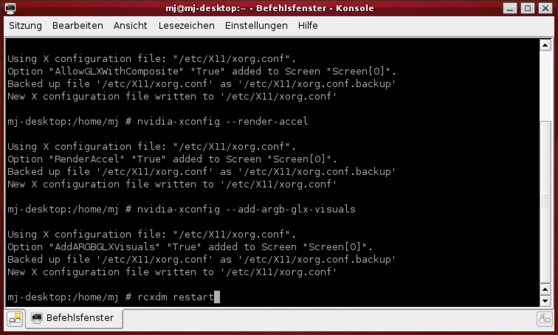This screenshot has width=558, height=335.
Task: Open the Bearbeiten menu
Action: pyautogui.click(x=78, y=26)
